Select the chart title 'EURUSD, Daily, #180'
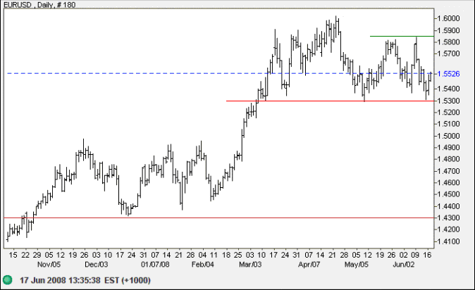 39,4
